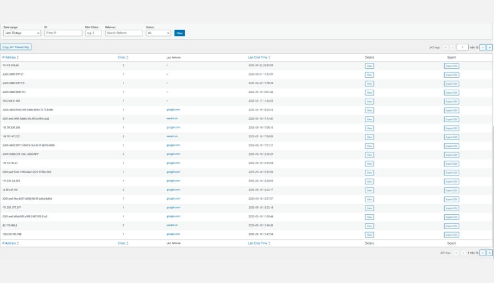Click the Search Referrer text box

[124, 33]
